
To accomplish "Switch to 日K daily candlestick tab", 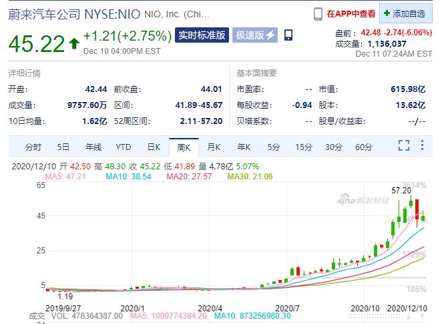I will point(154,147).
